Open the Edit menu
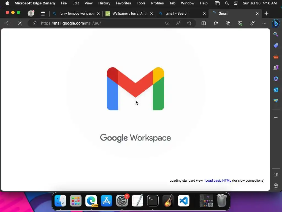 (75, 3)
